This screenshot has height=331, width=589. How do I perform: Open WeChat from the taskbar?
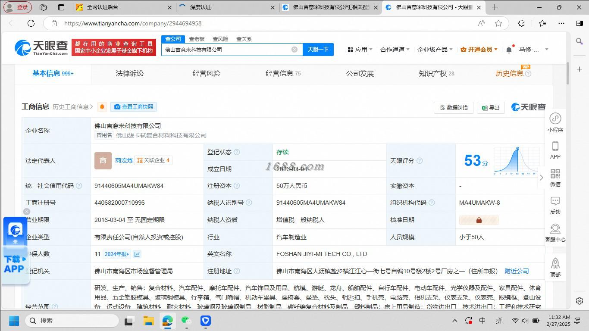pyautogui.click(x=186, y=321)
